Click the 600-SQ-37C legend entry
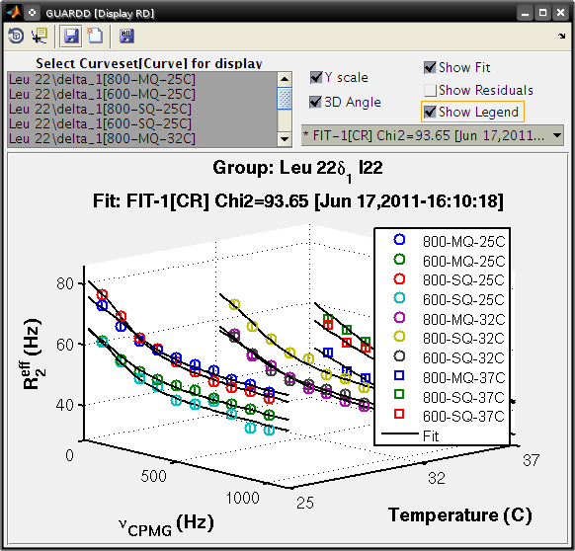 [x=450, y=417]
